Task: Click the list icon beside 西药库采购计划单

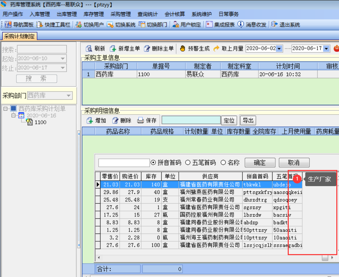Action: [13, 108]
